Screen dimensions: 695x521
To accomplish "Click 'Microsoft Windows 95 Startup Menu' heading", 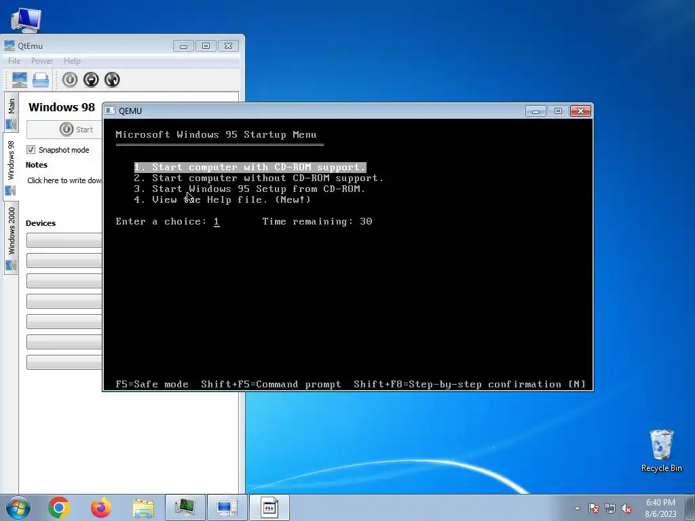I will [x=217, y=135].
